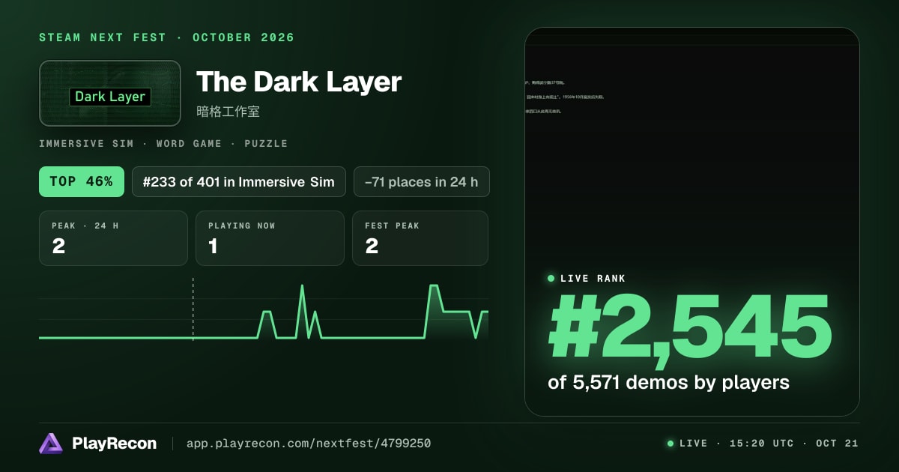Click the IMMERSIVE SIM tag
899x472 pixels.
[x=87, y=143]
